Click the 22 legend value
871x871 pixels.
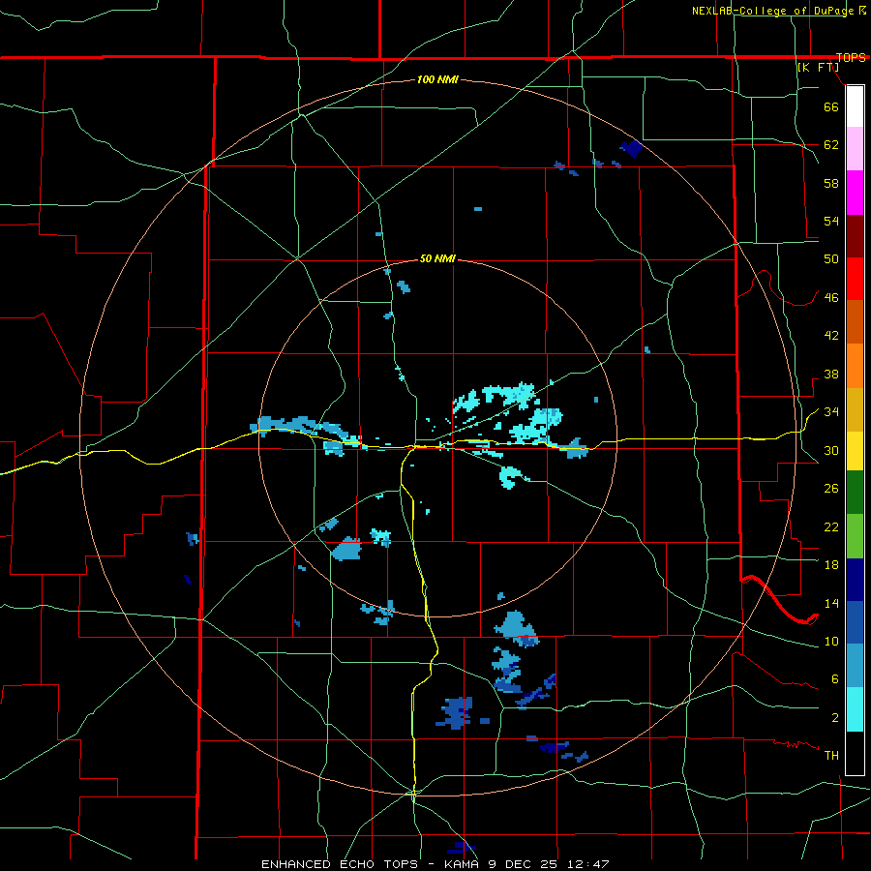pyautogui.click(x=831, y=526)
